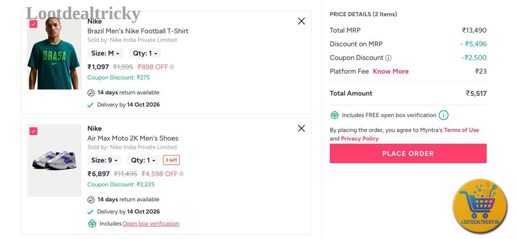Open the Size: 9 dropdown
The height and width of the screenshot is (239, 516).
pos(104,160)
